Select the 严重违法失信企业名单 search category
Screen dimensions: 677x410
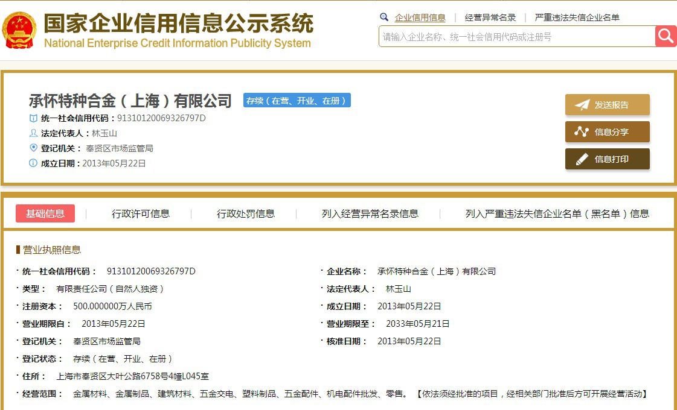pos(577,17)
